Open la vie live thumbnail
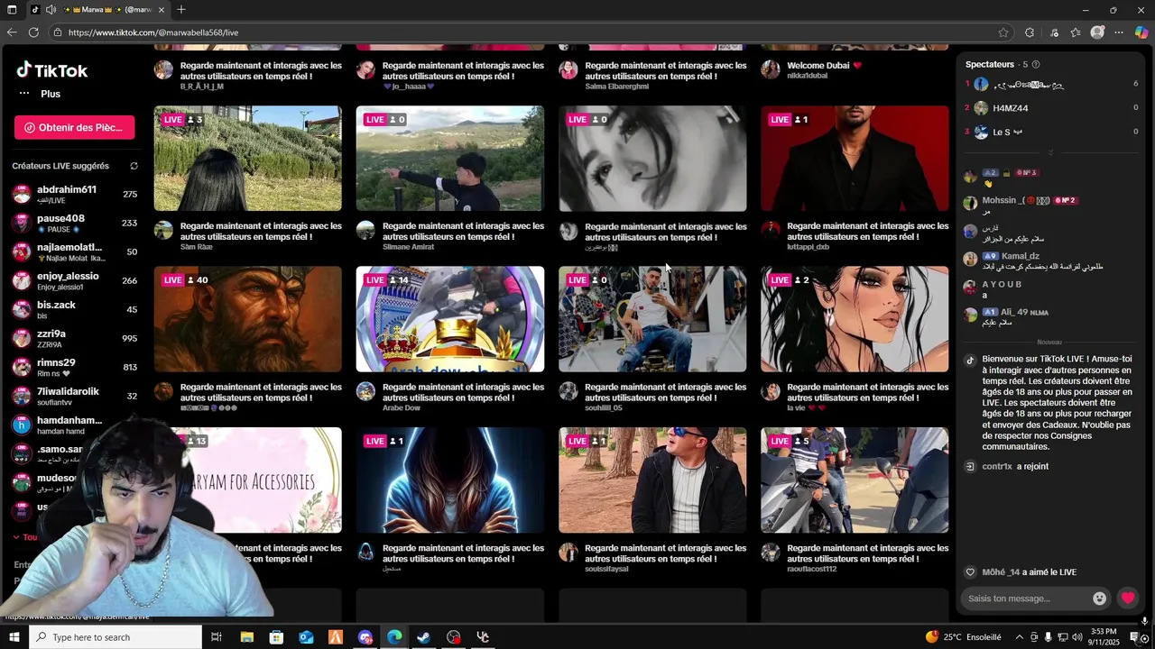1155x649 pixels. coord(855,319)
